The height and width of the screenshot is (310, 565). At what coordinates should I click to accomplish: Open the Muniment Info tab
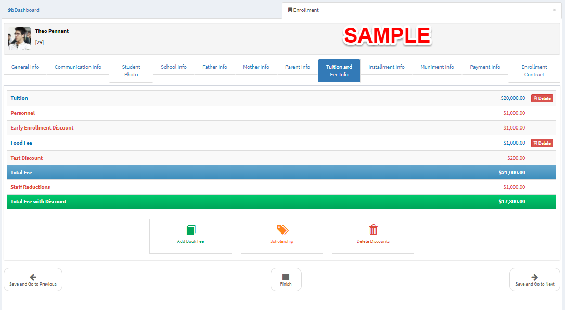[437, 67]
